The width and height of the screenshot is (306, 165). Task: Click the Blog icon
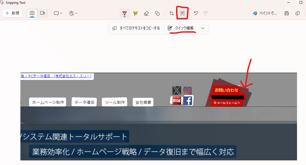click(x=177, y=101)
